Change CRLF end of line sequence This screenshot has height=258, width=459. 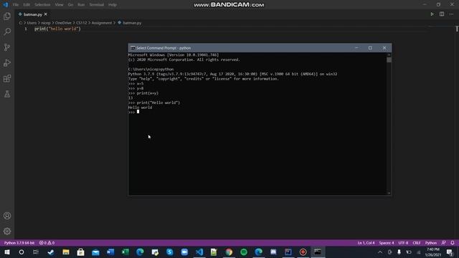tap(417, 243)
